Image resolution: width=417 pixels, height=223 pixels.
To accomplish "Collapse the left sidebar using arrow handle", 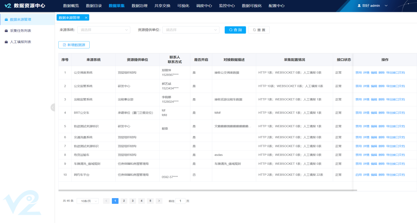I will pyautogui.click(x=53, y=107).
